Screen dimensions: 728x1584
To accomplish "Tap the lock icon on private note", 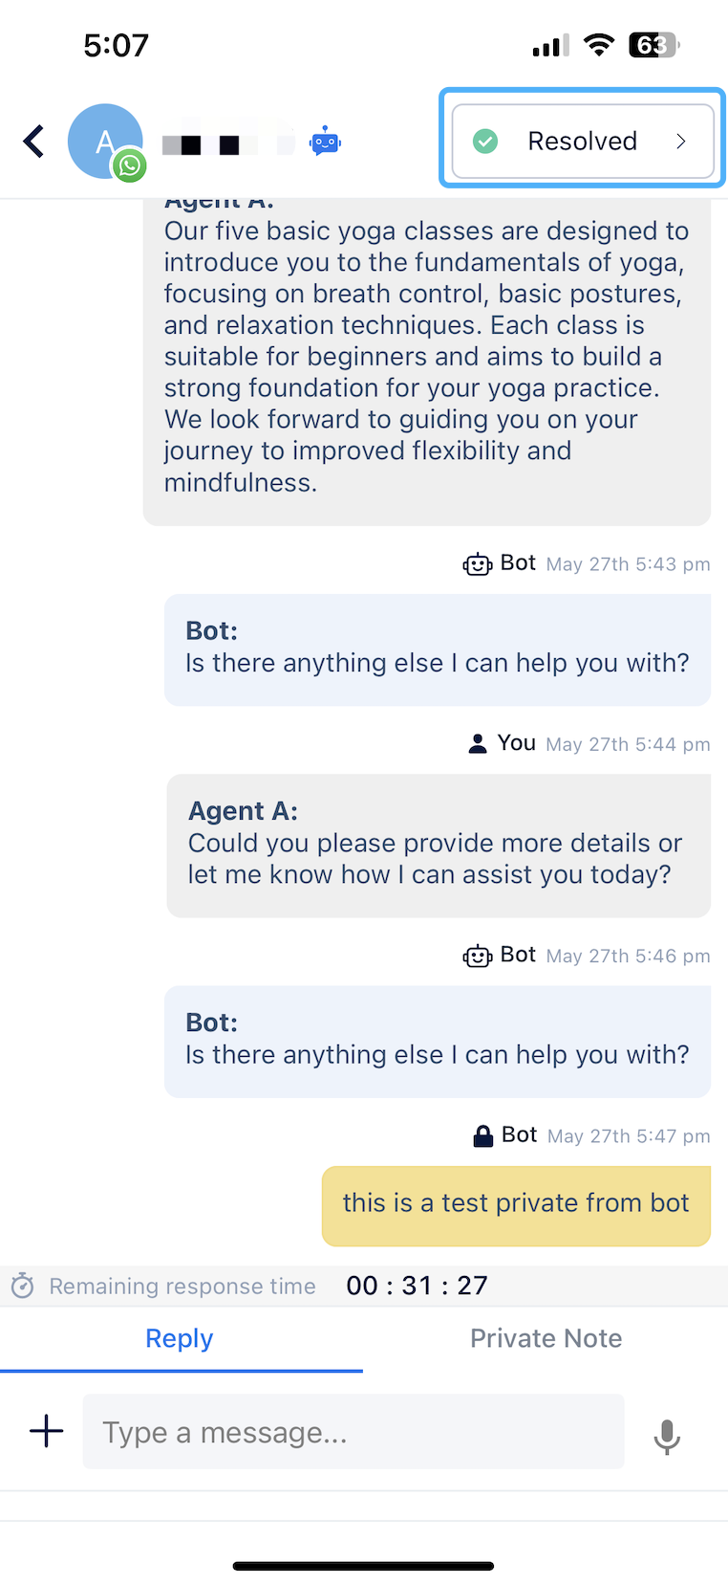I will (483, 1135).
